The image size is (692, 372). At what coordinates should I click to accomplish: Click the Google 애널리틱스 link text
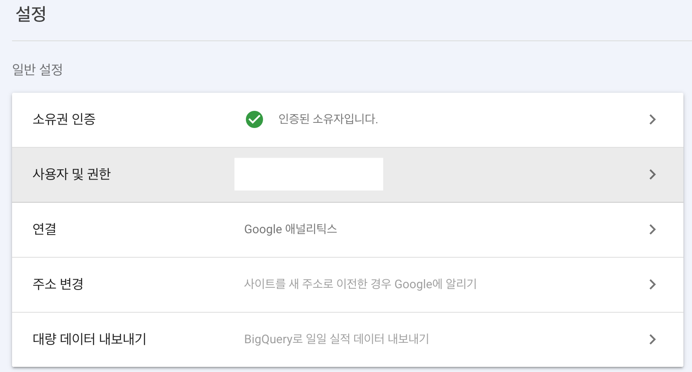coord(291,229)
